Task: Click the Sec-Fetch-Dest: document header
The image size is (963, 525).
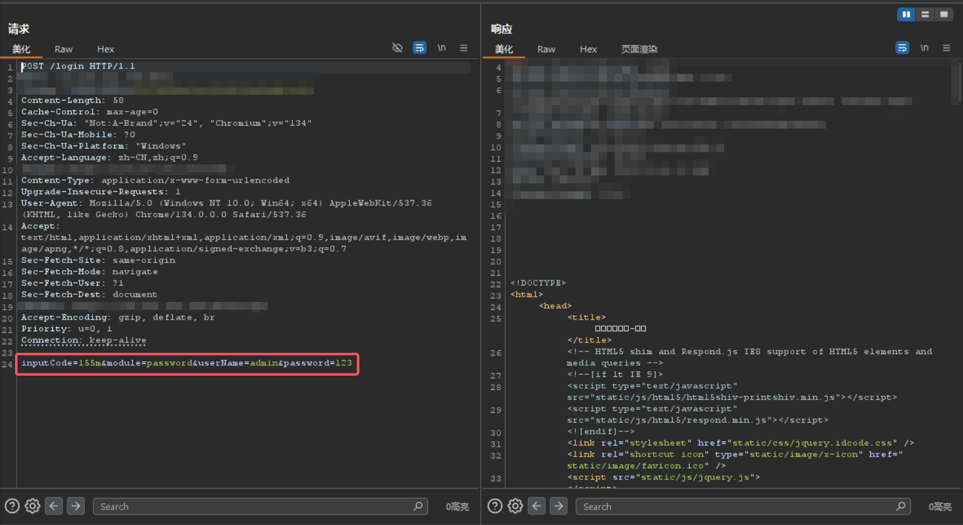Action: (x=89, y=295)
